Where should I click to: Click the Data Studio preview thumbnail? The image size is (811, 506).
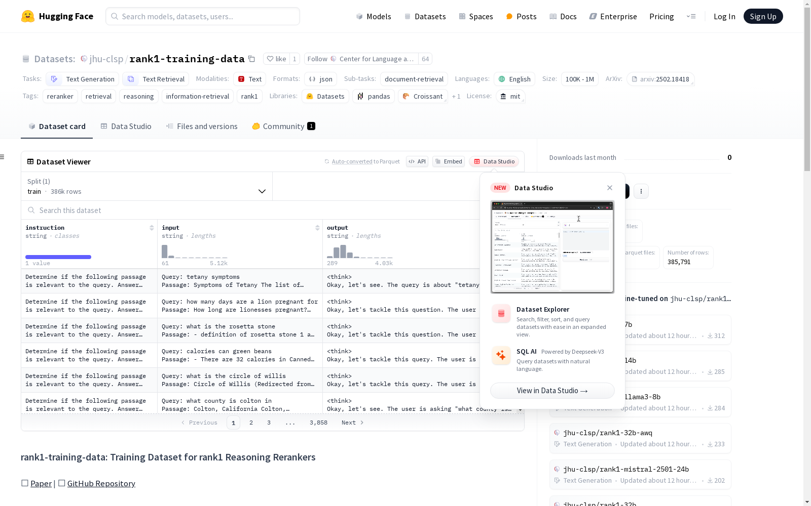pos(552,247)
